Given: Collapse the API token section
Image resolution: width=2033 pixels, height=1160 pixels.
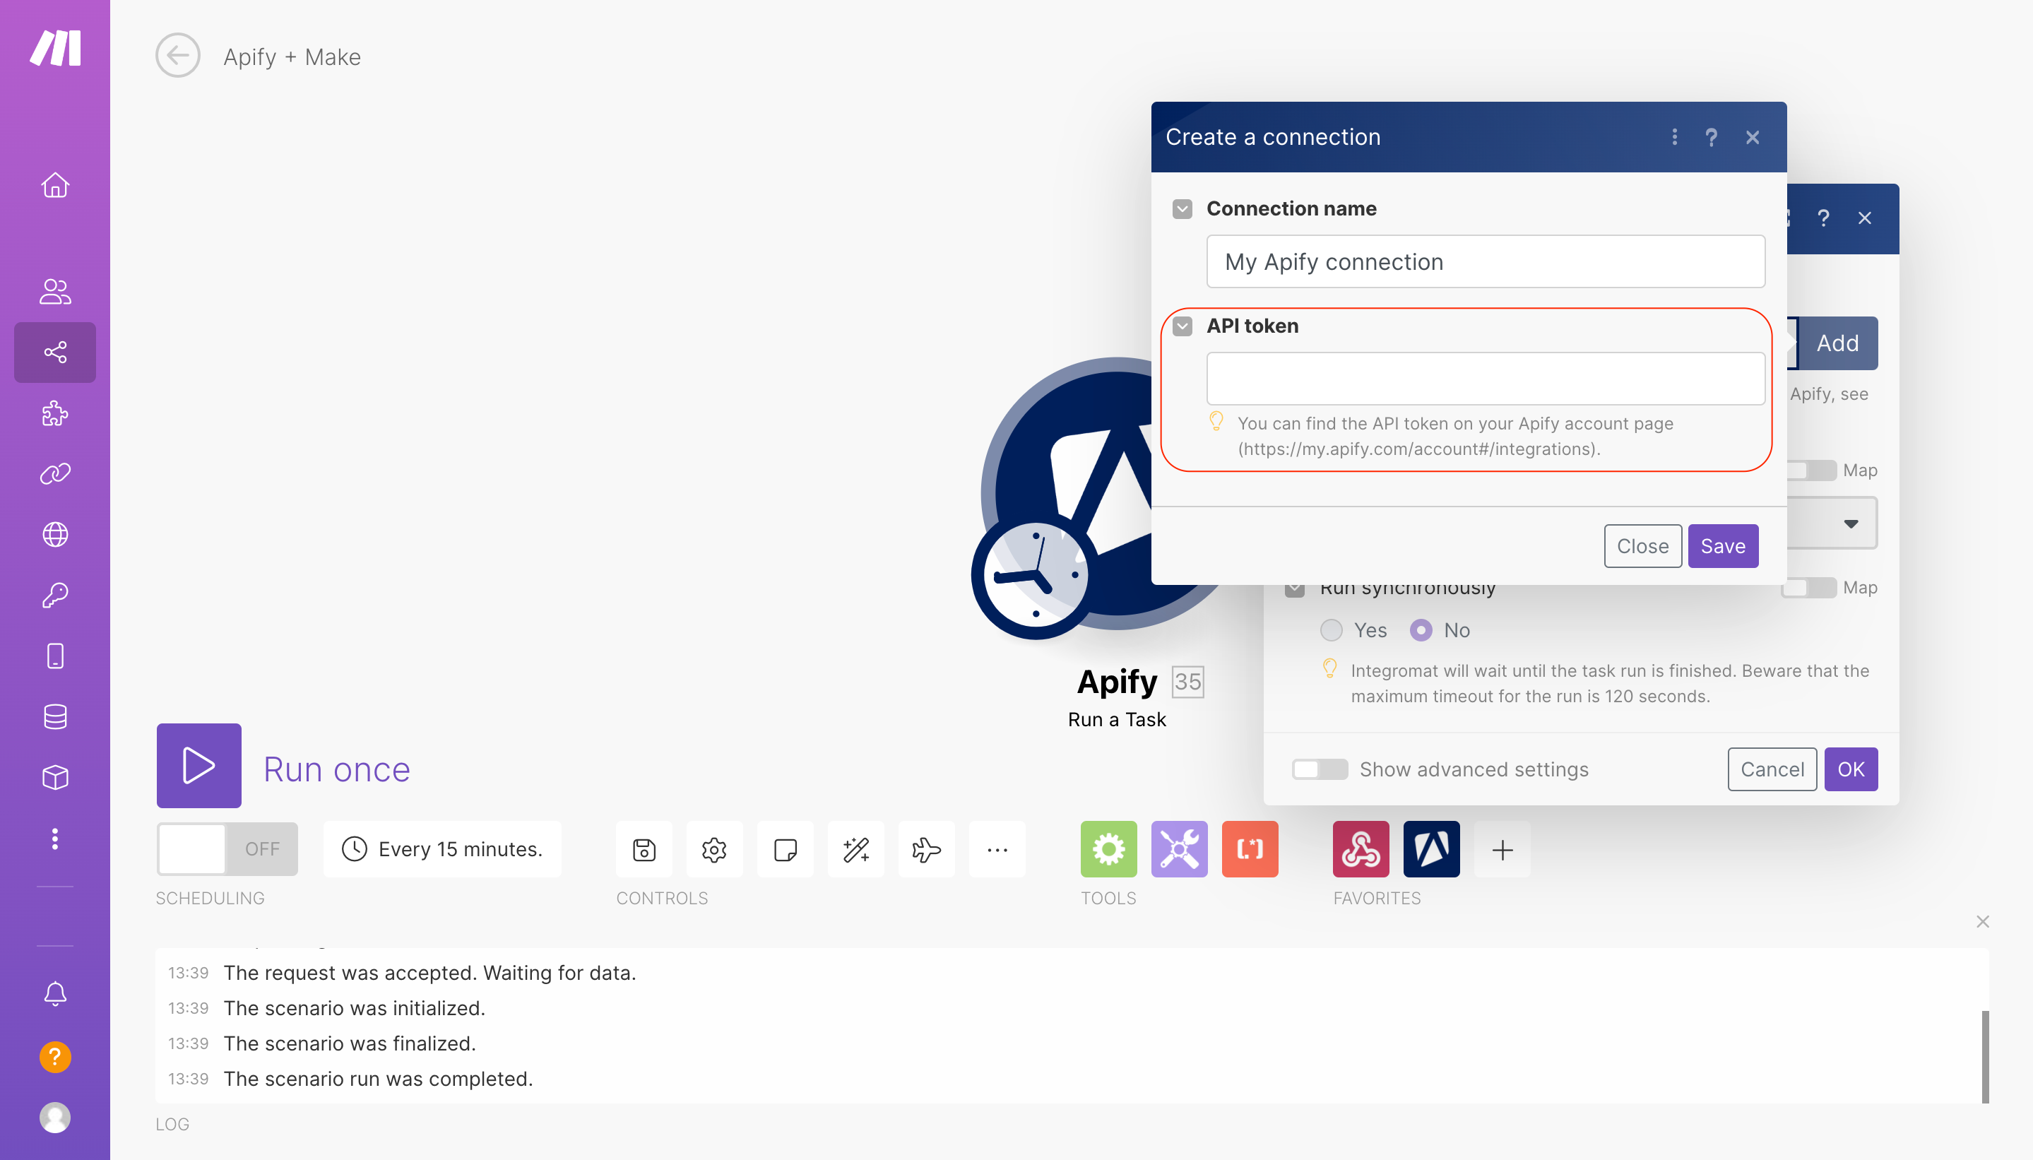Looking at the screenshot, I should pos(1183,326).
